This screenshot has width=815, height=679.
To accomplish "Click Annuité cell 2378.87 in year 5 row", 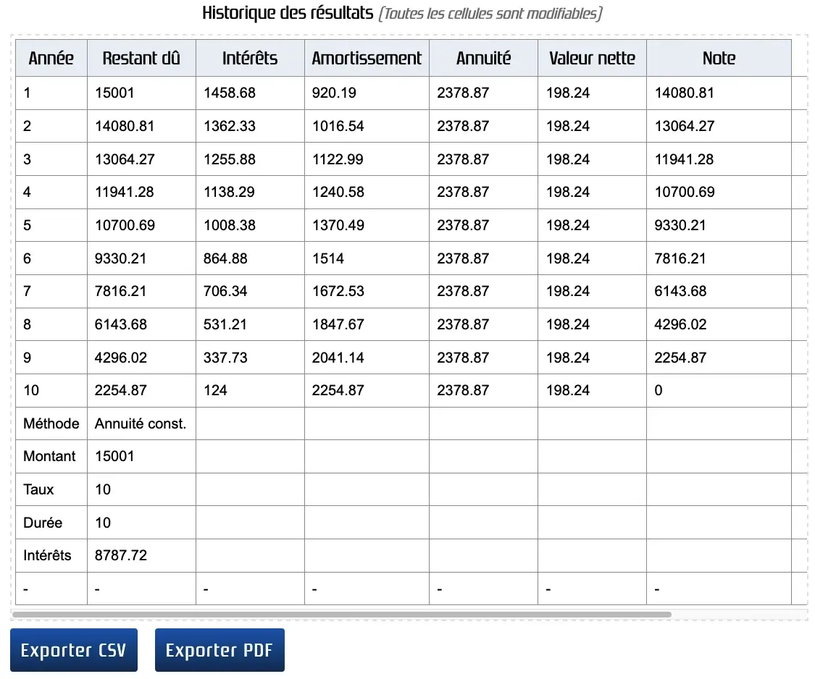I will pyautogui.click(x=483, y=225).
